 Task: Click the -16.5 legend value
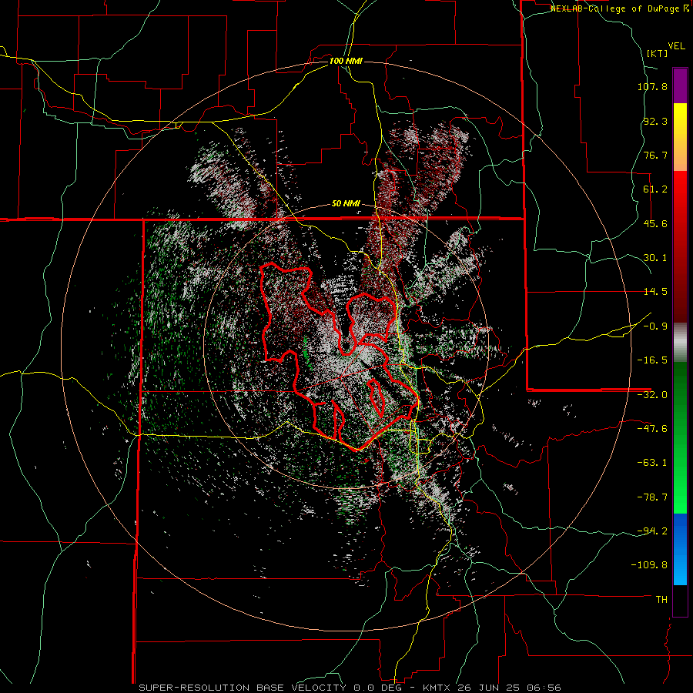coord(652,360)
